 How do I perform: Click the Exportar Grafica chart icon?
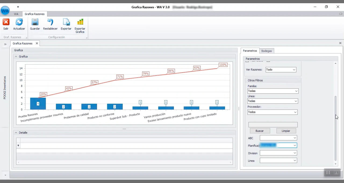[x=80, y=22]
